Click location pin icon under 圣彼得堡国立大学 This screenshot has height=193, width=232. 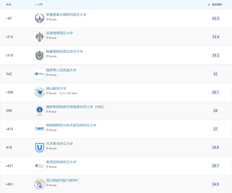click(47, 38)
